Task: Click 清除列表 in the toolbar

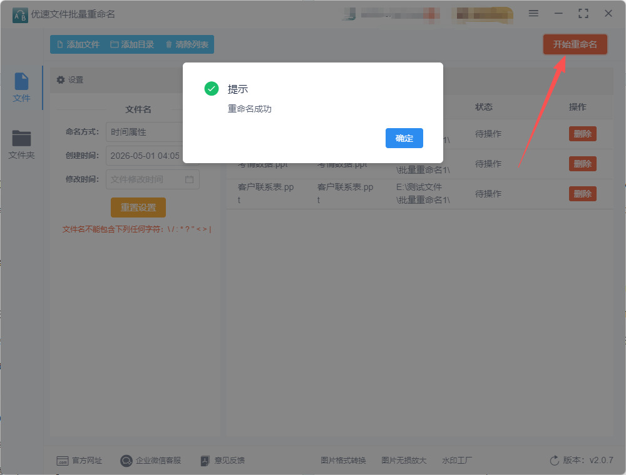Action: pyautogui.click(x=187, y=44)
